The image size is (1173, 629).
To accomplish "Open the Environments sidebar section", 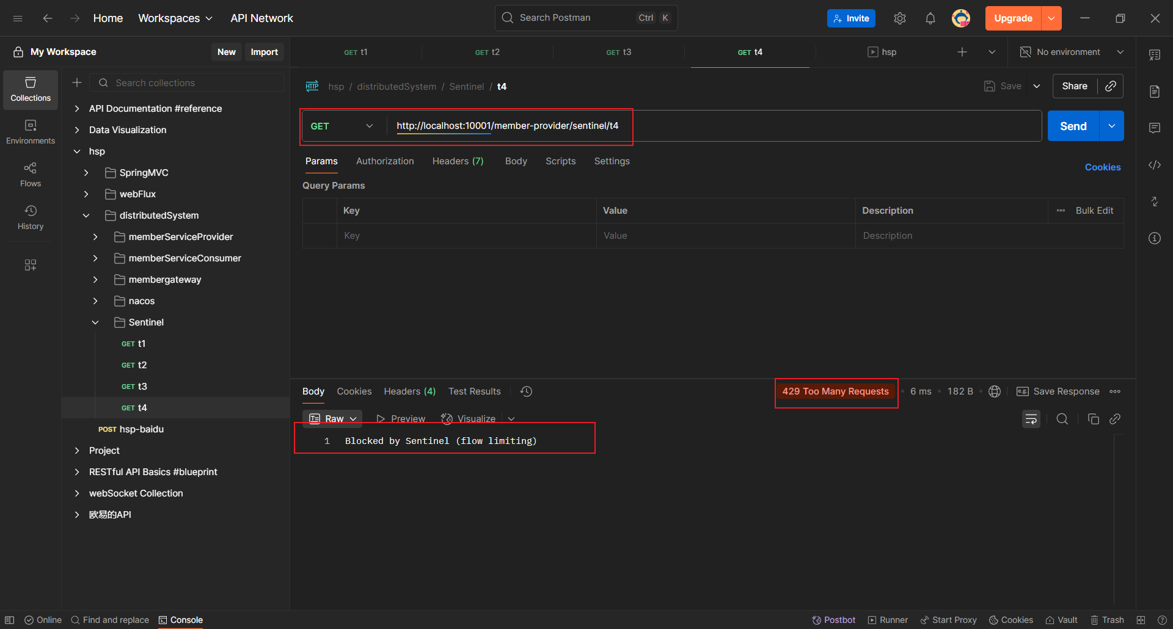I will [x=31, y=132].
